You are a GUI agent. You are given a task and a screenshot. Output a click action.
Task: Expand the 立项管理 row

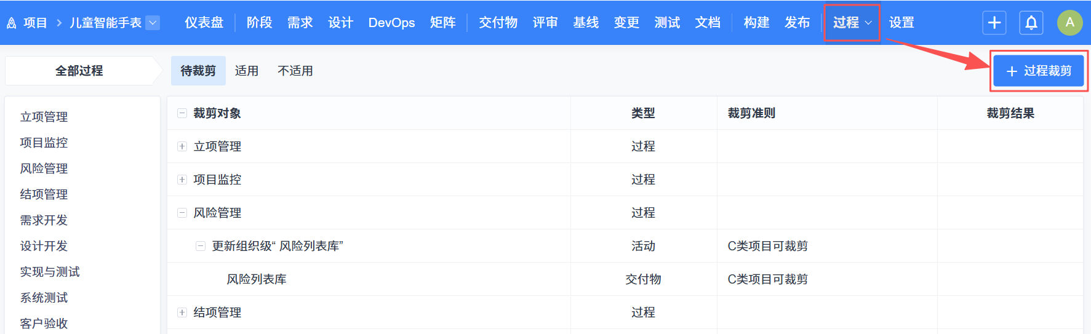[x=182, y=146]
